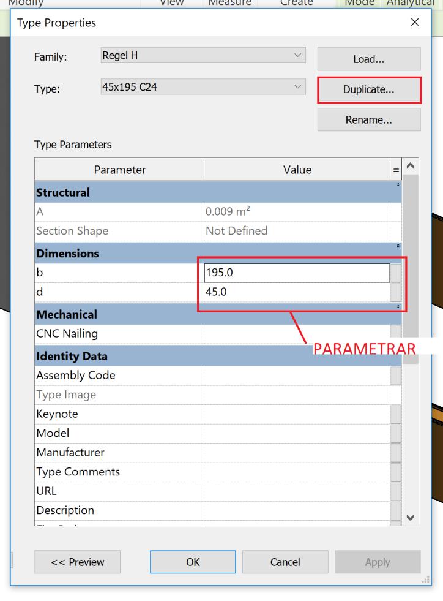Select the 'Section Shape' parameter row

pos(218,231)
